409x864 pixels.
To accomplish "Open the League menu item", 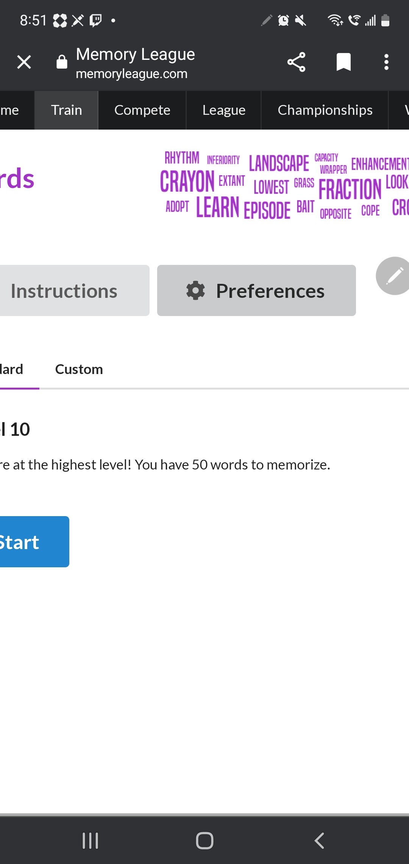I will pyautogui.click(x=224, y=110).
